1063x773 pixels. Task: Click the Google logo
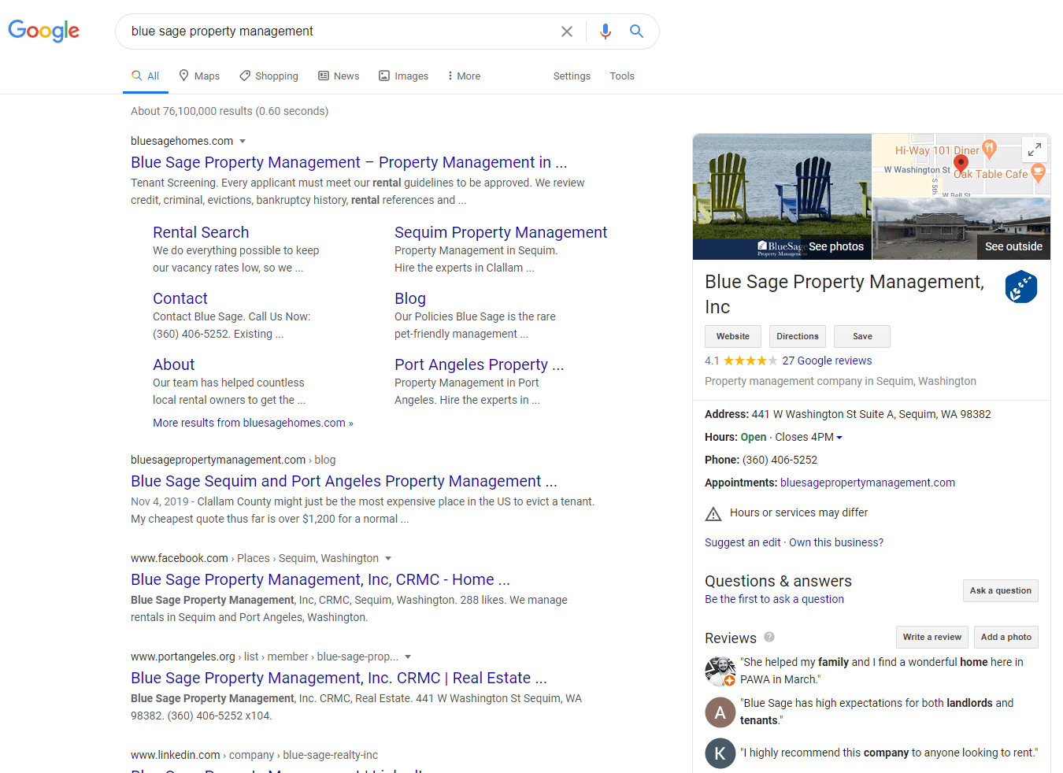click(44, 31)
